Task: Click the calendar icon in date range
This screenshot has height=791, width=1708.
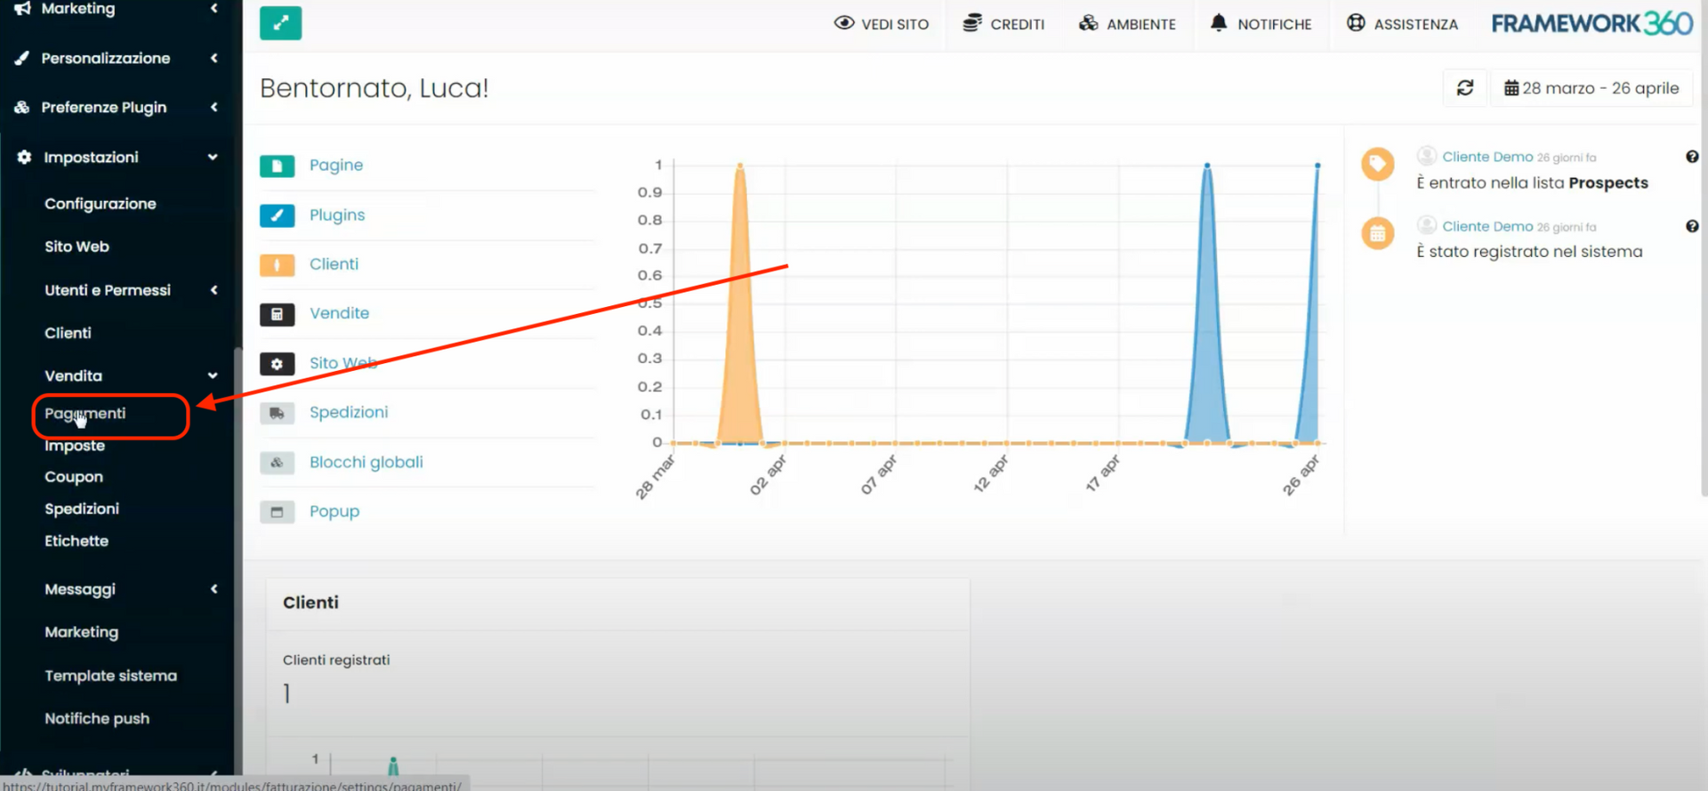Action: coord(1511,88)
